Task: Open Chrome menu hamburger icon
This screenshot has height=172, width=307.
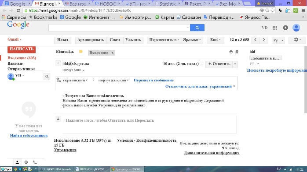Action: (303, 11)
